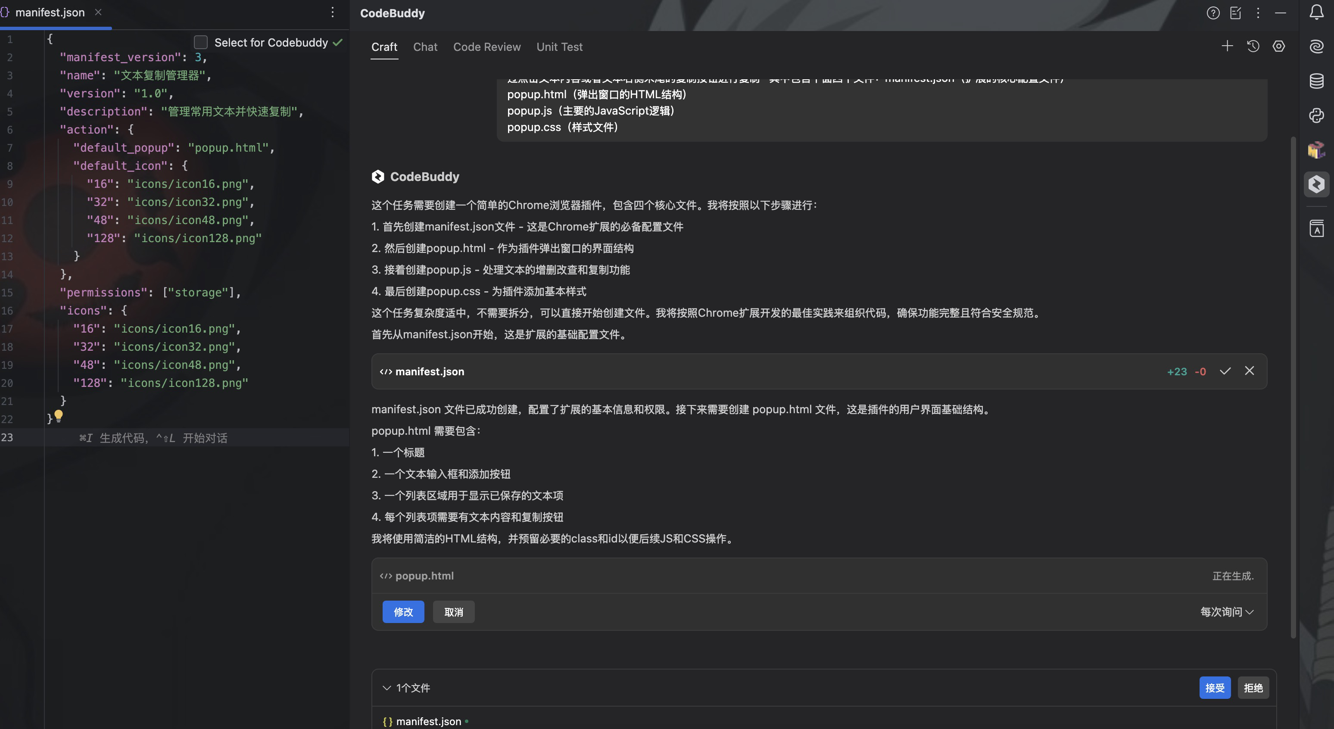This screenshot has width=1334, height=729.
Task: Open the new conversation plus icon
Action: tap(1227, 46)
